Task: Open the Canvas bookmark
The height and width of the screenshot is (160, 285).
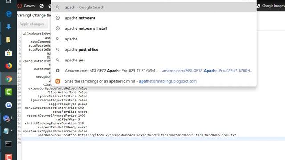Action: point(26,6)
